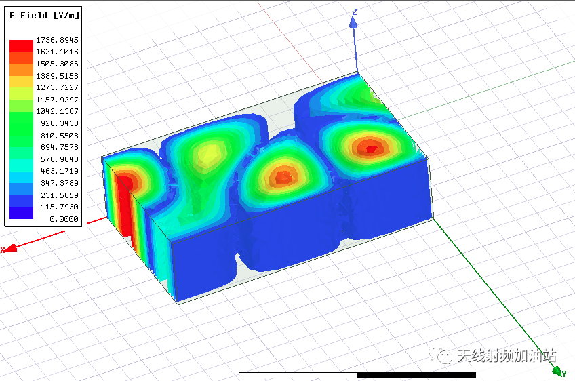The height and width of the screenshot is (381, 575).
Task: Click the dark blue bottom legend band
Action: coord(21,213)
